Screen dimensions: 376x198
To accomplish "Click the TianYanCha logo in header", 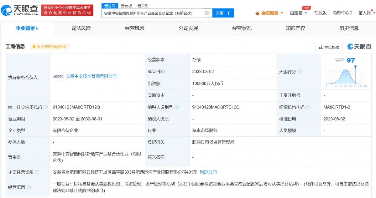I will [19, 10].
